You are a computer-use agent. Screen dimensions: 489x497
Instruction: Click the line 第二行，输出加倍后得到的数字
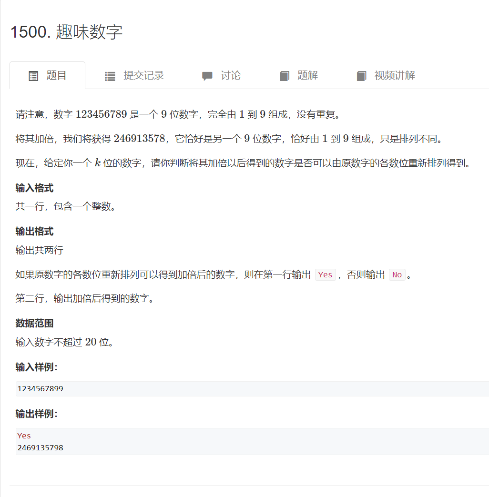[x=85, y=299]
